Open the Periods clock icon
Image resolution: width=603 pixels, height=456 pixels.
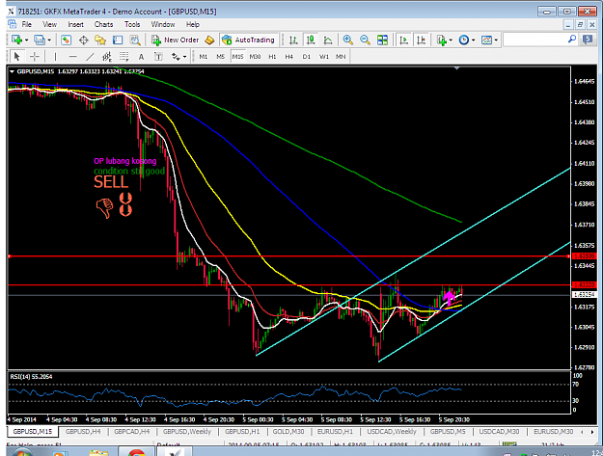coord(464,40)
